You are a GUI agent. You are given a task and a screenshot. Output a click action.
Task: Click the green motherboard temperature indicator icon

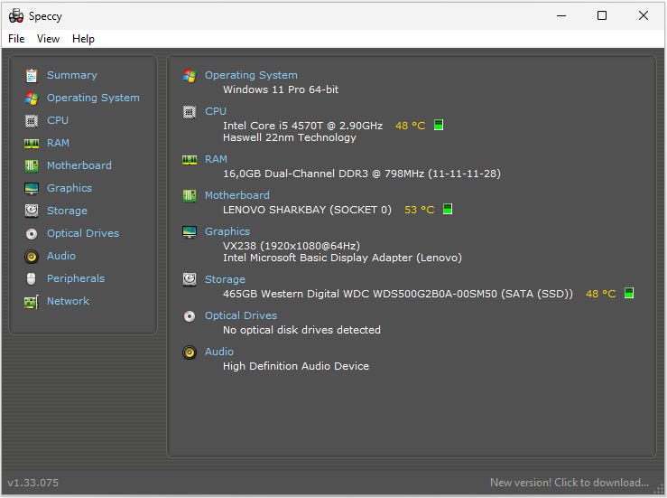(x=448, y=209)
